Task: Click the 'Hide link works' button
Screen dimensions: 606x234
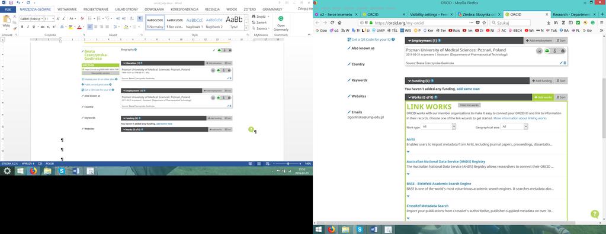Action: [469, 105]
